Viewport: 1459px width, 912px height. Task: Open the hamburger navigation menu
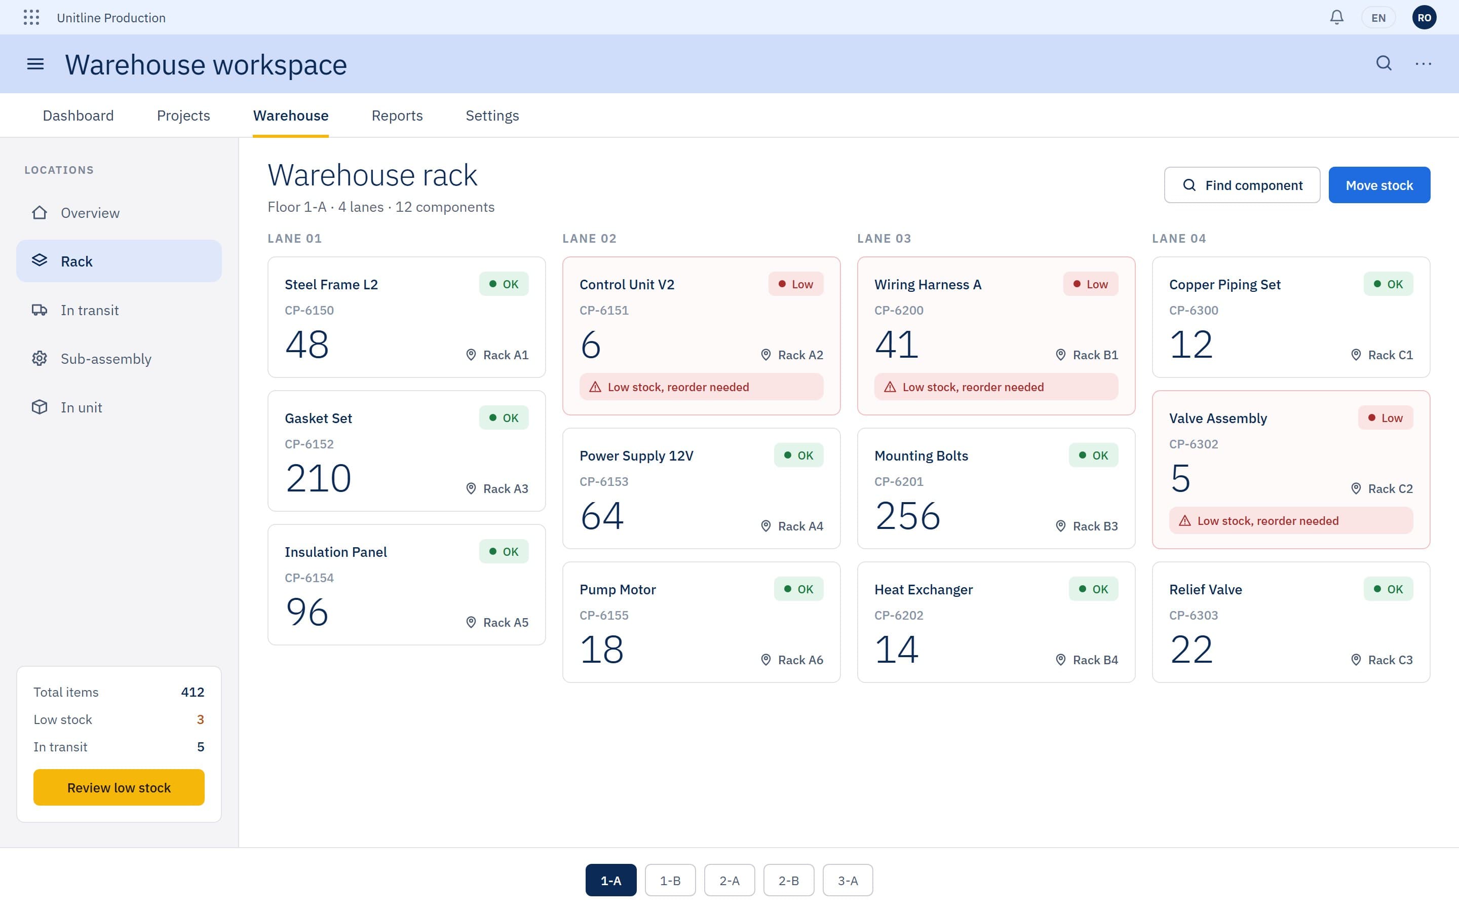pos(35,64)
